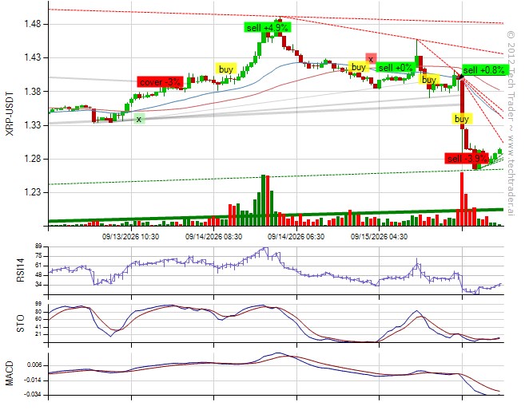Select the 'sell -3.9%' red label
The height and width of the screenshot is (410, 525).
tap(467, 159)
